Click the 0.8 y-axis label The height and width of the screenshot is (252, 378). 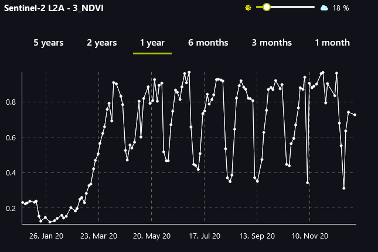[x=11, y=102]
